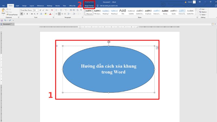Apply the Heading 2 style

[x=114, y=12]
